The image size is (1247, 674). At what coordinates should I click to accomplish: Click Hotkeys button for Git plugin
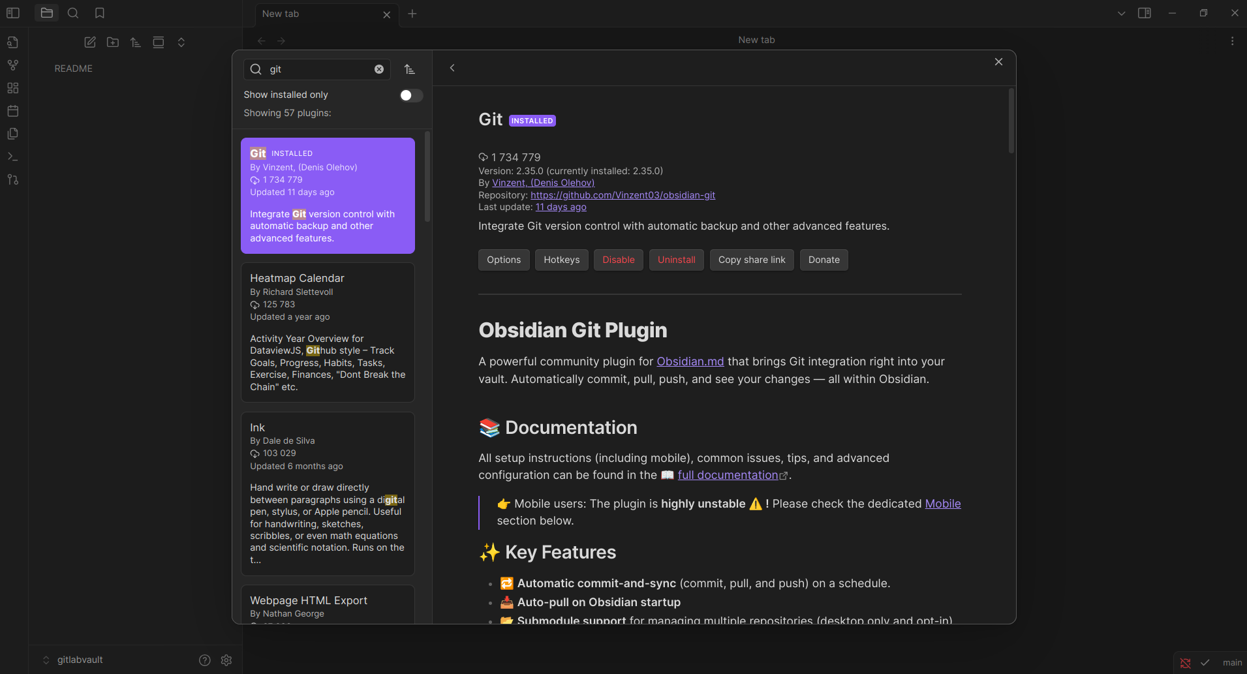[562, 260]
